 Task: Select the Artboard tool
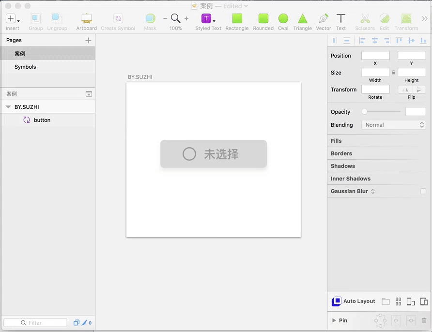point(87,18)
